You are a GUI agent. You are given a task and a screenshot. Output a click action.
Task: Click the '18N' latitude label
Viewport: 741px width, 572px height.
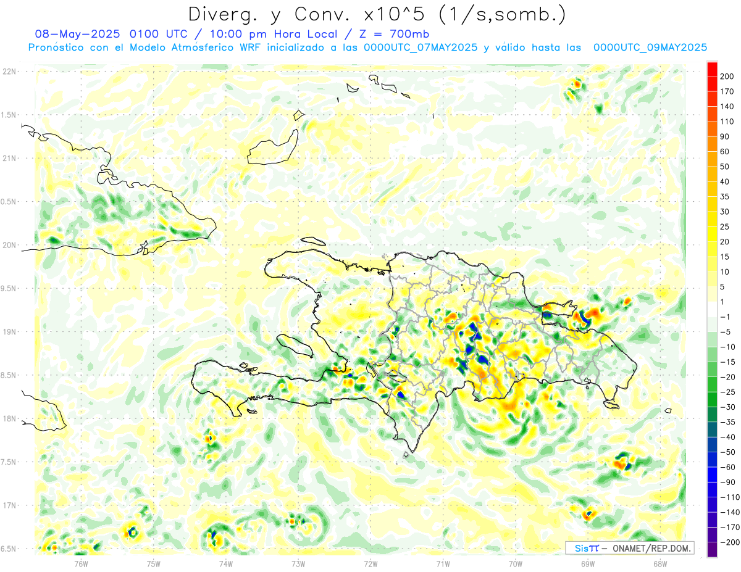pos(9,418)
